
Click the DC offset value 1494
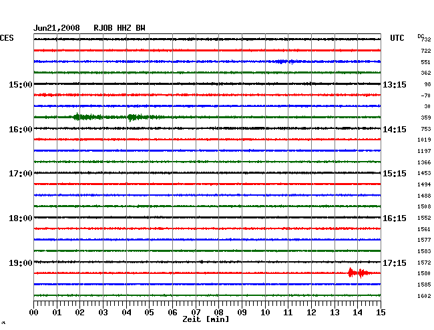tap(424, 184)
